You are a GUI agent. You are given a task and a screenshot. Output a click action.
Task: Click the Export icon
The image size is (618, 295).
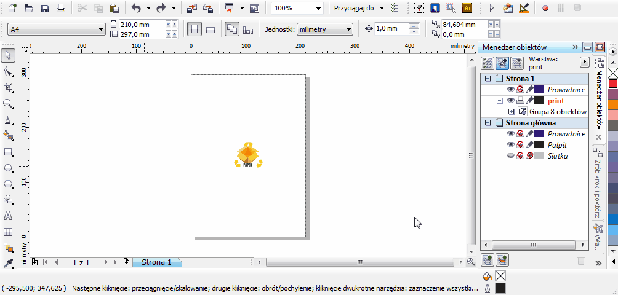pos(207,8)
